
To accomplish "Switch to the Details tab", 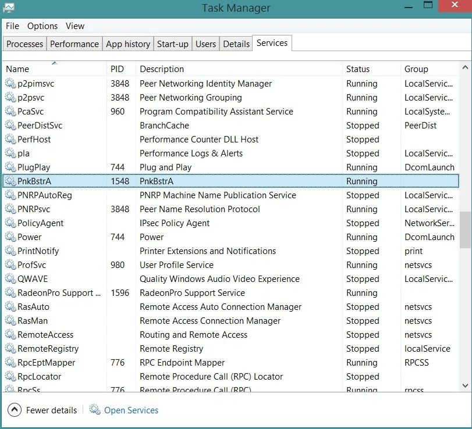I will (x=236, y=44).
